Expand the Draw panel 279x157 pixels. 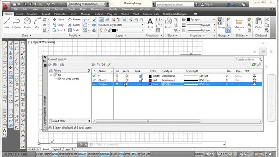click(x=27, y=35)
